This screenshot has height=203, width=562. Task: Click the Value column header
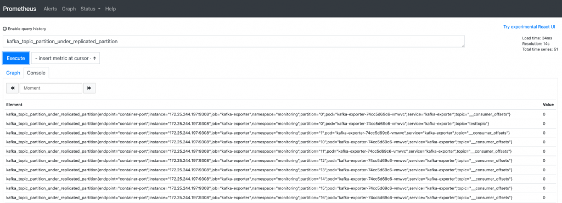pos(548,105)
